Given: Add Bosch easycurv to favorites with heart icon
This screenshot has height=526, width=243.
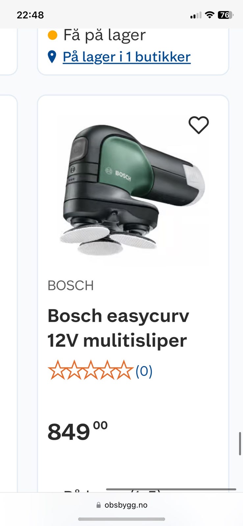Looking at the screenshot, I should click(199, 125).
